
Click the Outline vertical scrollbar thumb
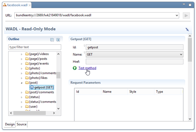click(58, 75)
